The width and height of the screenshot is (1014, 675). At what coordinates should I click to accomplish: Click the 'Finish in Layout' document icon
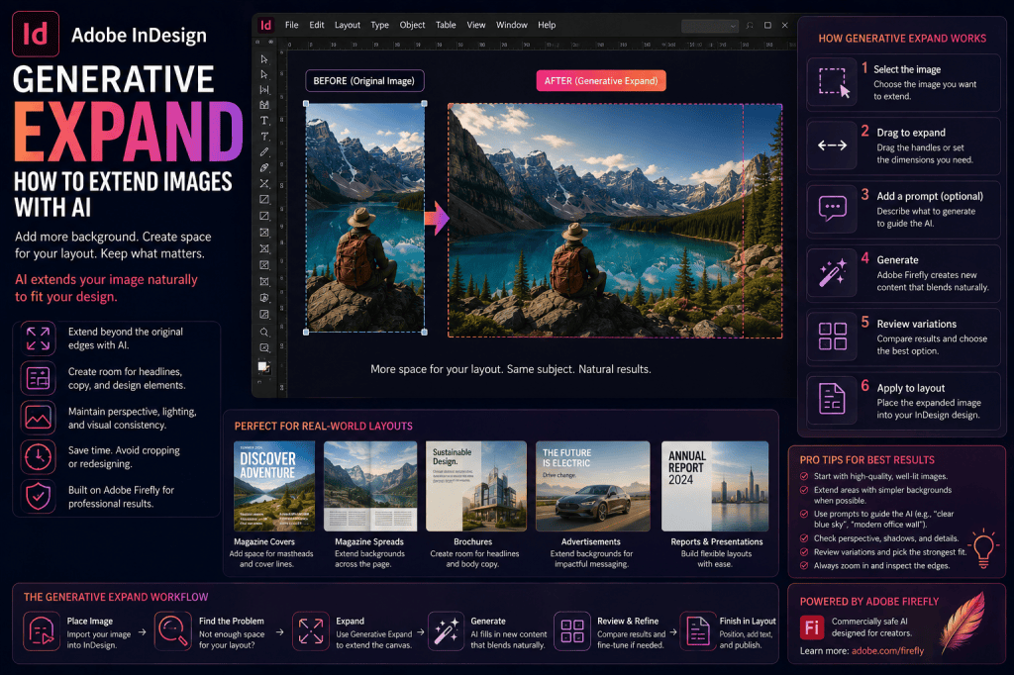[698, 631]
